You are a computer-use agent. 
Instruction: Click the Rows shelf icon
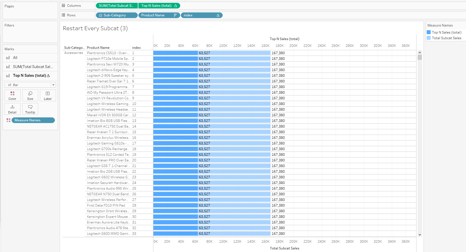click(x=63, y=15)
